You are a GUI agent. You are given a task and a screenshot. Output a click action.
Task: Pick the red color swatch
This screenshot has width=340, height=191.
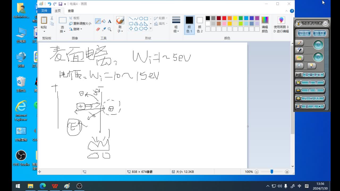pos(224,18)
